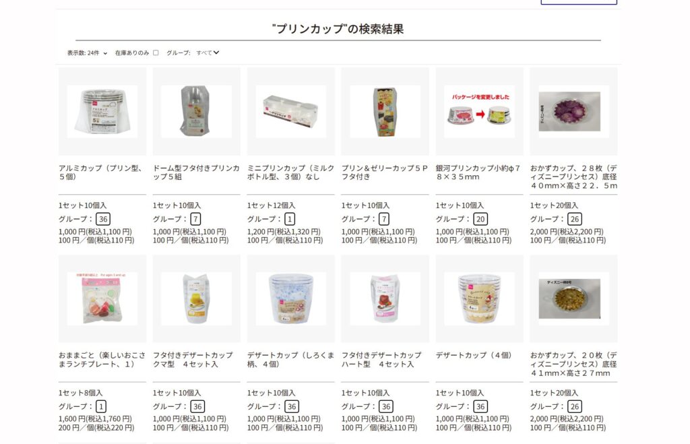The image size is (690, 444).
Task: Open the purple おかずカップ 28枚 image
Action: point(573,111)
